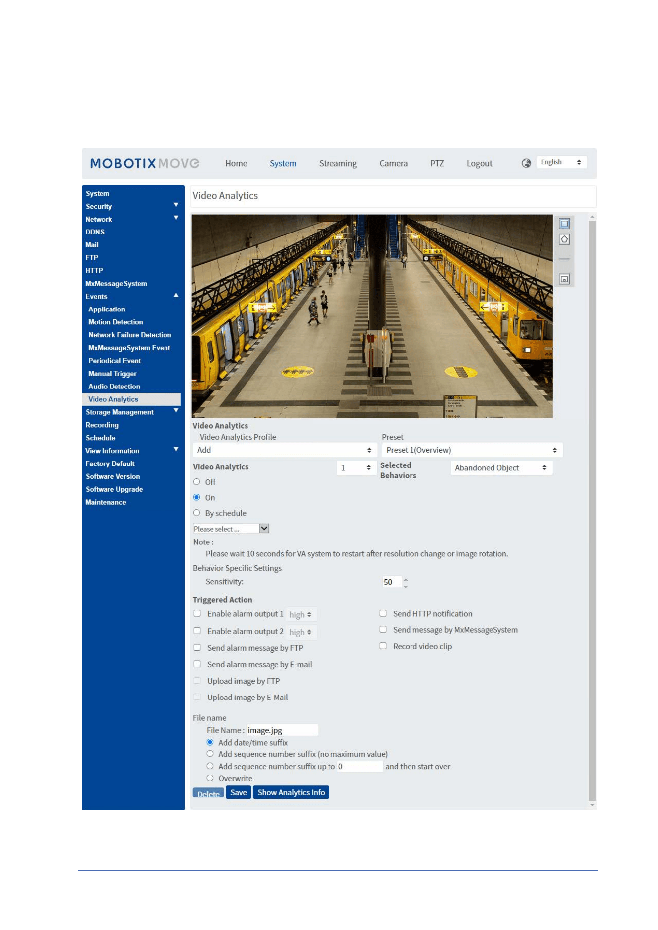This screenshot has width=658, height=930.
Task: Click the bottom save-zone icon beside video
Action: [564, 279]
